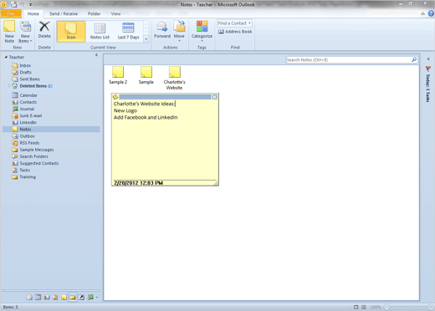
Task: Expand the Current View gallery options
Action: 146,39
